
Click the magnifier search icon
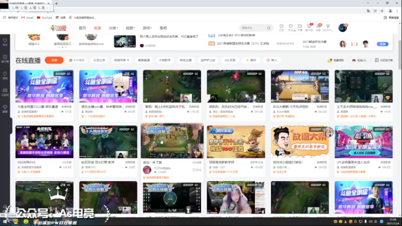pos(268,28)
